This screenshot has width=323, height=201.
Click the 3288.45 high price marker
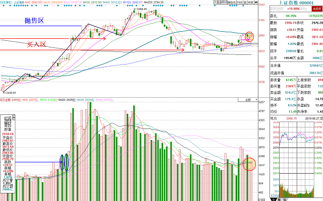pos(142,9)
